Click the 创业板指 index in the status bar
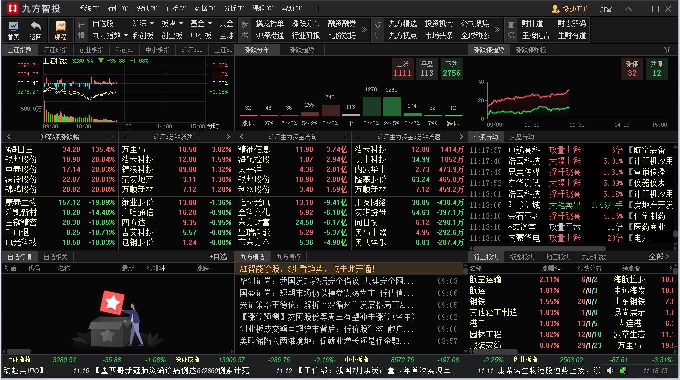Image resolution: width=680 pixels, height=380 pixels. coord(526,359)
